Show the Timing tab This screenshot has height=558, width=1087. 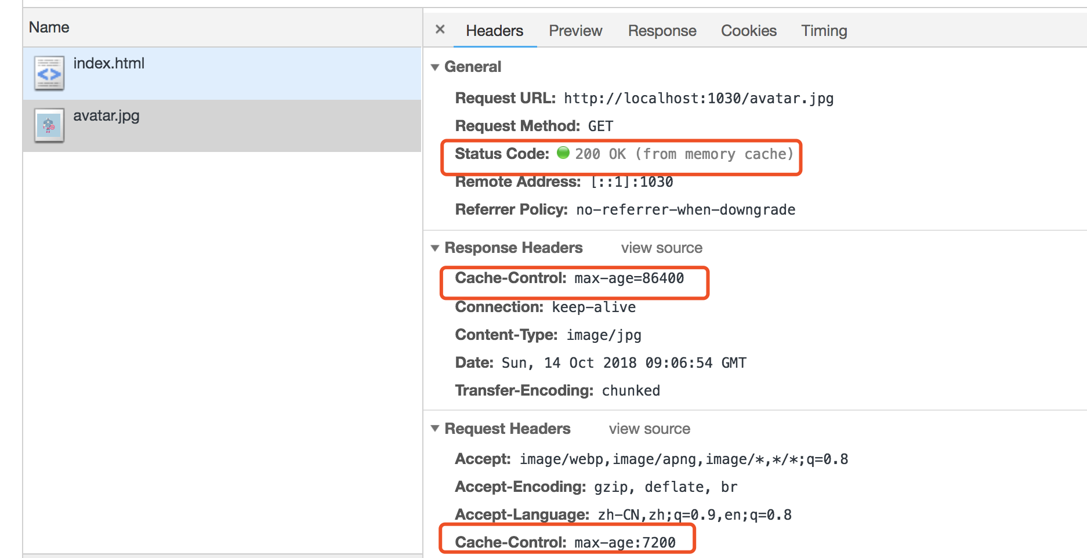click(824, 31)
